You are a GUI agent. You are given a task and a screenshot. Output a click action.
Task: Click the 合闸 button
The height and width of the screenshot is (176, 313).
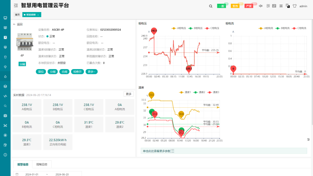tap(64, 72)
